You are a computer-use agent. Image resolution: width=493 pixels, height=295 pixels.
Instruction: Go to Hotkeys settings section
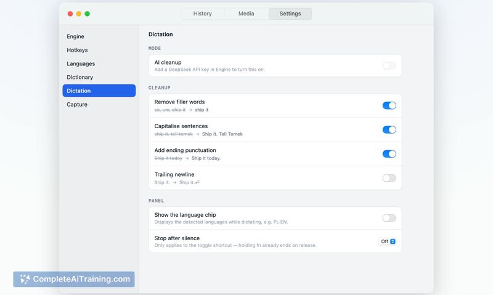click(99, 50)
